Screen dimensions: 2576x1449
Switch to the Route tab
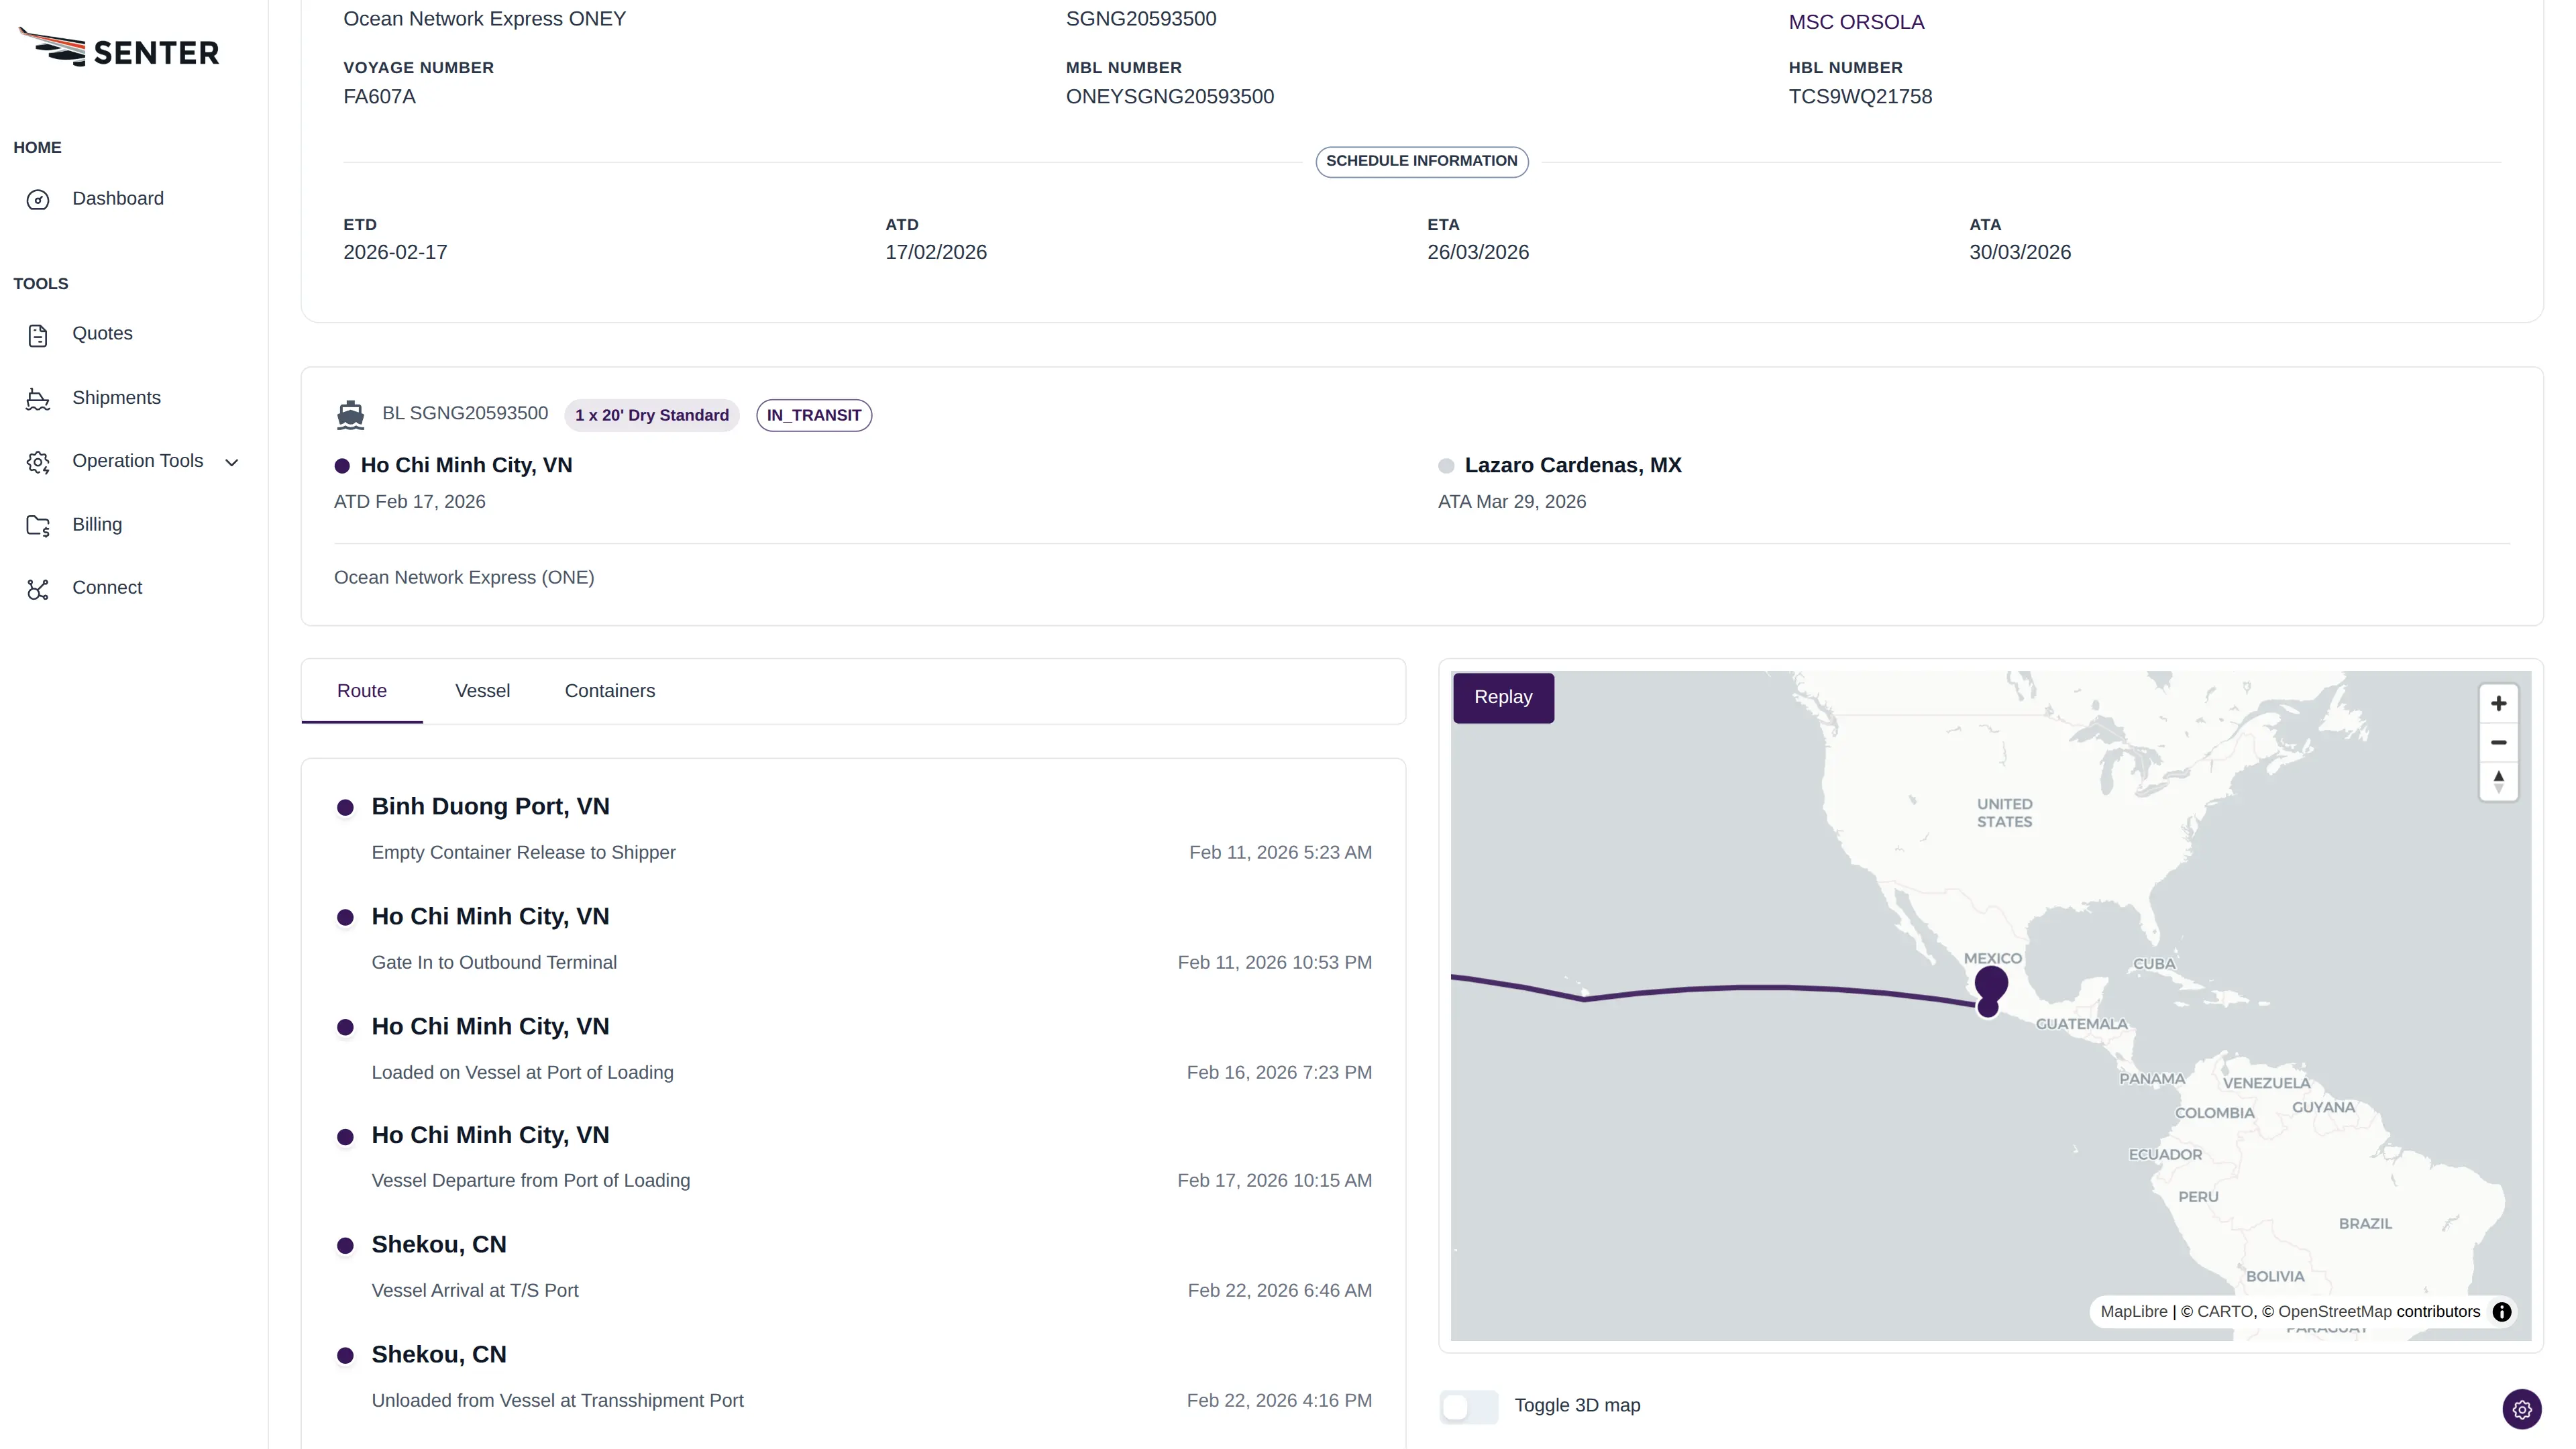click(x=362, y=691)
